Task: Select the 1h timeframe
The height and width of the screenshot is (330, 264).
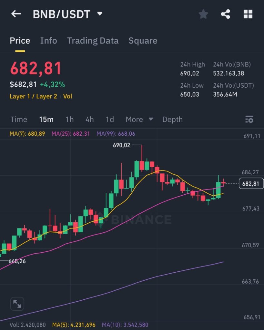Action: 69,119
